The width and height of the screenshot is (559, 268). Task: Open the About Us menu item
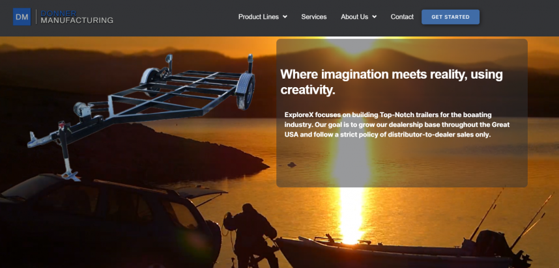pyautogui.click(x=354, y=17)
